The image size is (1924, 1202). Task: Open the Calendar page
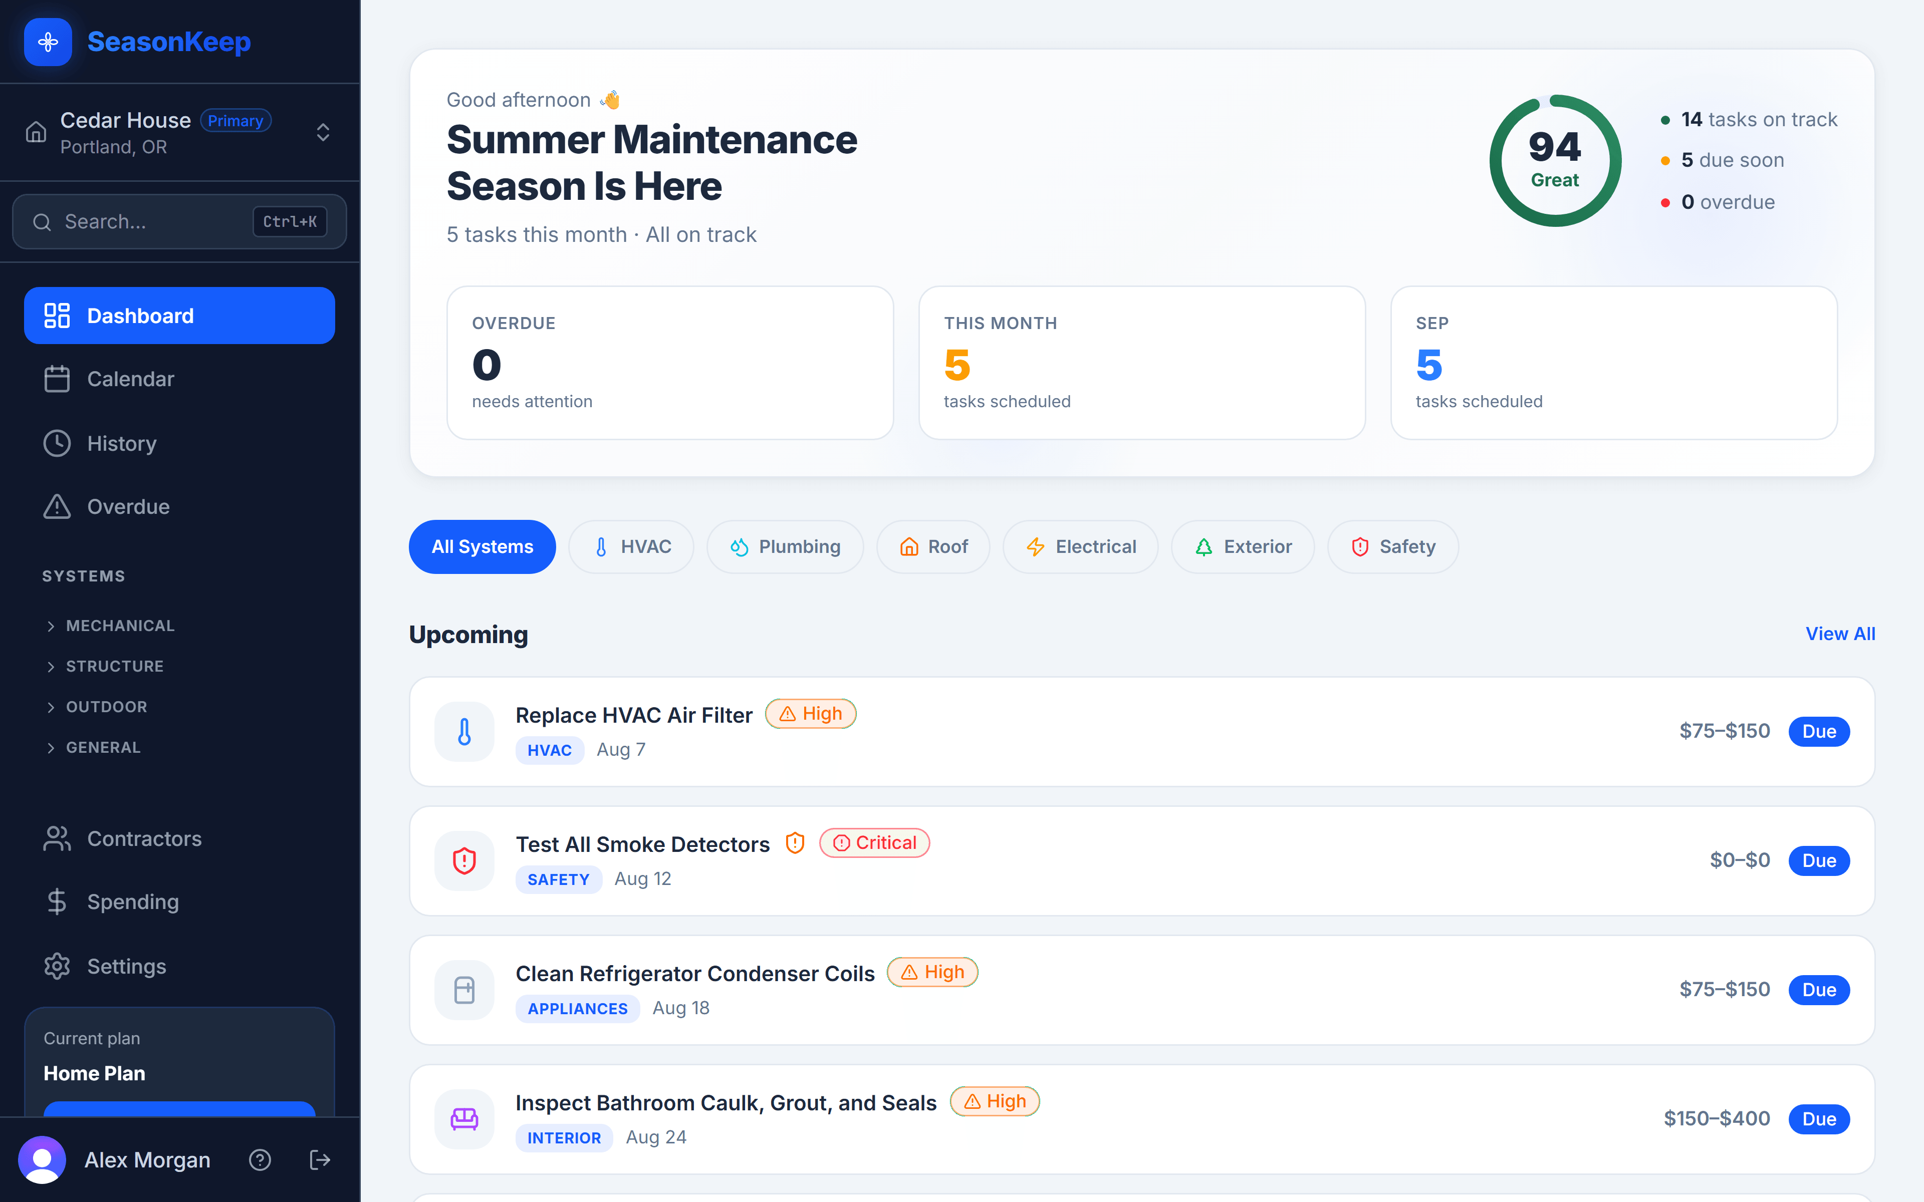coord(180,379)
